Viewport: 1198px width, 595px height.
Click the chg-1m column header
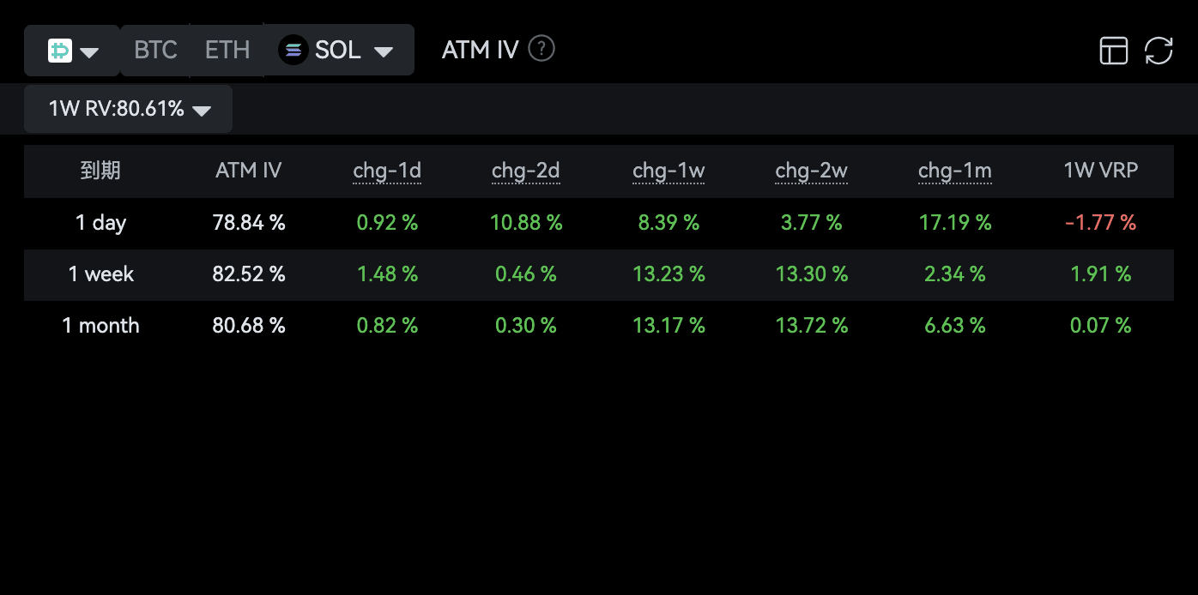tap(955, 171)
